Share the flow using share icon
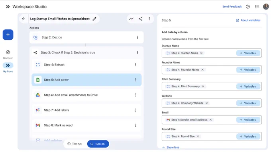 click(141, 19)
